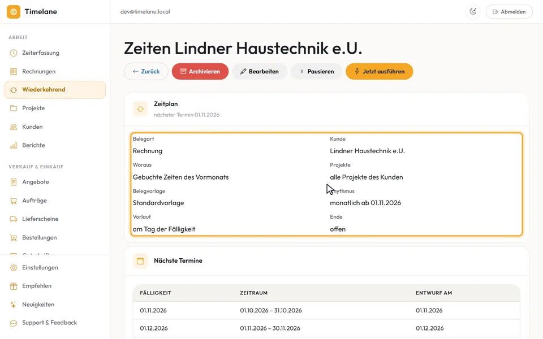Click 'Gebuchte Zeiten des Vormonats' value
This screenshot has width=543, height=339.
click(181, 177)
